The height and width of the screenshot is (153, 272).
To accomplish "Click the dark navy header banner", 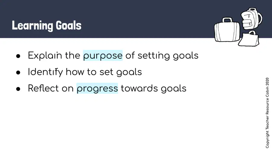I will coord(136,19).
